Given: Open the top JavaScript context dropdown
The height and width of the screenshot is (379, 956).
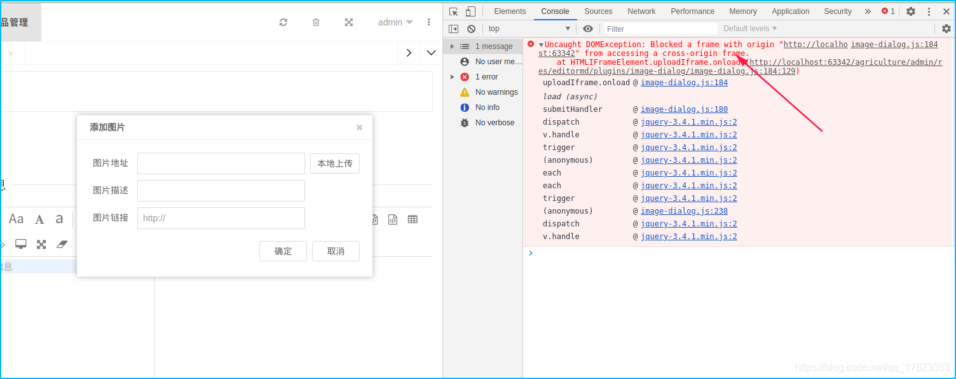Looking at the screenshot, I should [529, 29].
